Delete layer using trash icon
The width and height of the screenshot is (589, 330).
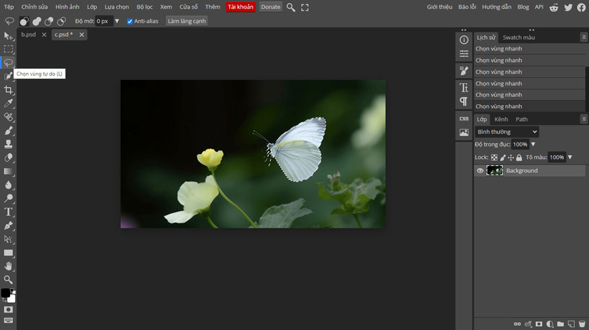click(x=582, y=324)
